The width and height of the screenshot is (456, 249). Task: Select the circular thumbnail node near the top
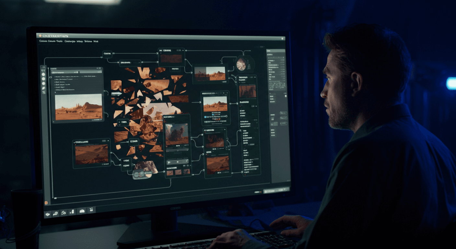[x=241, y=64]
